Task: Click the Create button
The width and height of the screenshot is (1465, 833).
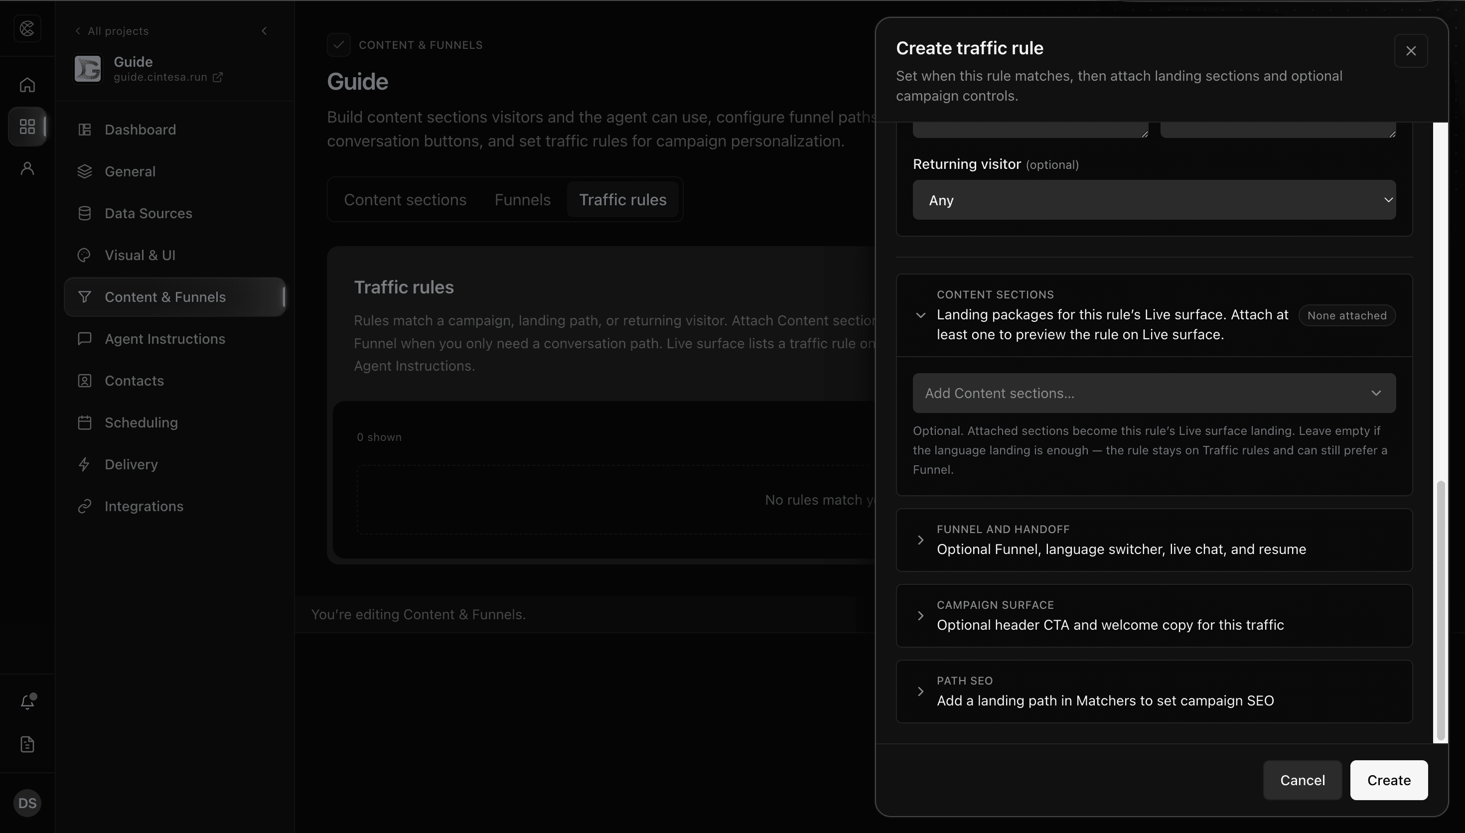Action: tap(1388, 780)
